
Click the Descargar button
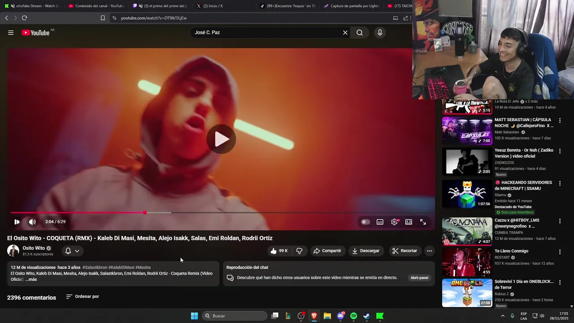pos(365,251)
